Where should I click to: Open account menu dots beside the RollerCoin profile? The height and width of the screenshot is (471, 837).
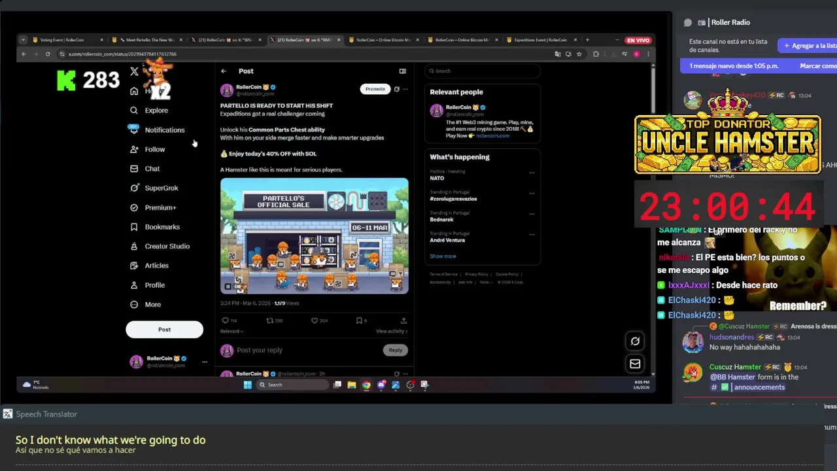[x=205, y=362]
